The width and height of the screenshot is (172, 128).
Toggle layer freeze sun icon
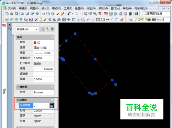point(139,20)
